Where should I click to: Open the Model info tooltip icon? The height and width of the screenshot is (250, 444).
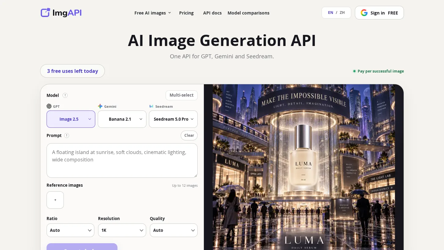[x=65, y=95]
